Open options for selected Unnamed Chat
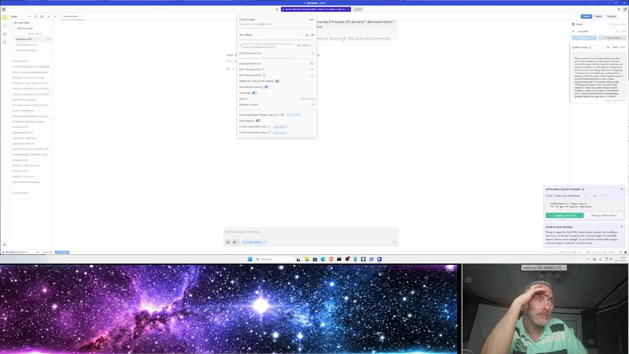The image size is (629, 354). (49, 39)
